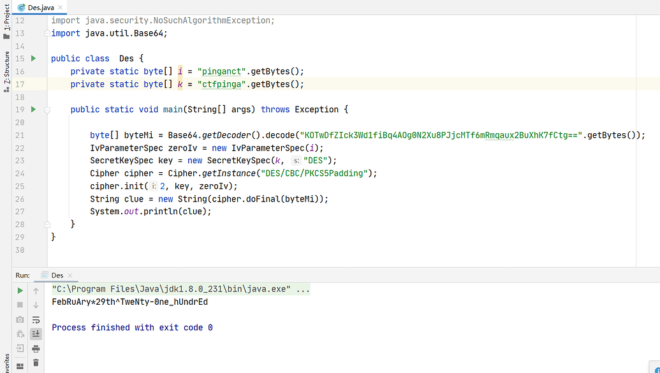Toggle Scroll to End of console
Viewport: 660px width, 373px height.
point(36,334)
